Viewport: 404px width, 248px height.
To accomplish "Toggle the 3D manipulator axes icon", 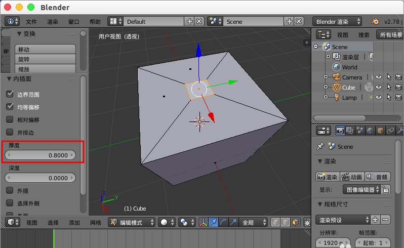I will click(203, 223).
